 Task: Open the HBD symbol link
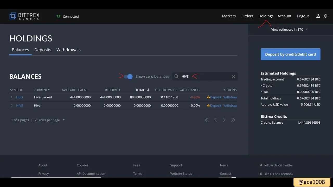(x=20, y=97)
